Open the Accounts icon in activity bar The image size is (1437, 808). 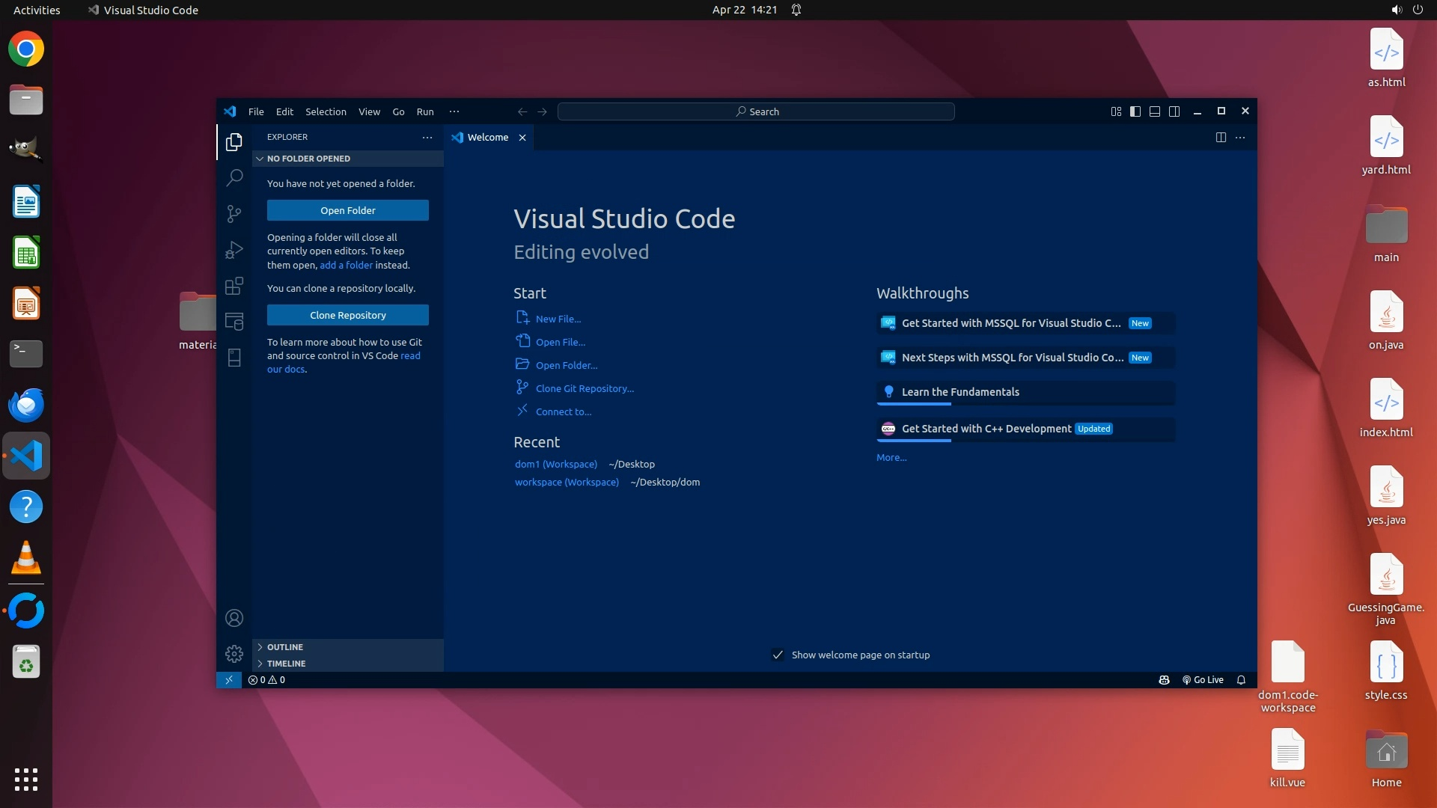[x=234, y=618]
